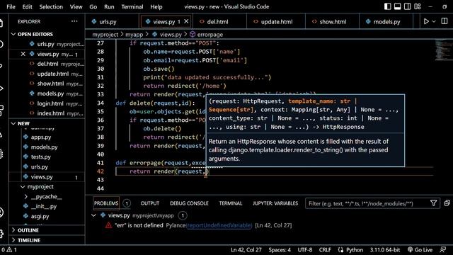The width and height of the screenshot is (453, 255).
Task: Switch to Terminal panel tab
Action: pos(231,203)
